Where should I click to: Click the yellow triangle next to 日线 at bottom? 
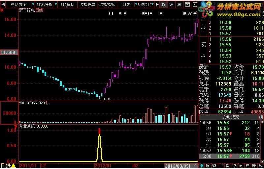tap(13, 166)
